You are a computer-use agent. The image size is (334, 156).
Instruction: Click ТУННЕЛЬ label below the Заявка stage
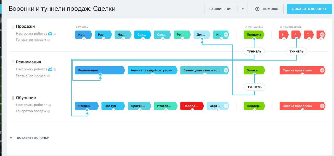(254, 87)
